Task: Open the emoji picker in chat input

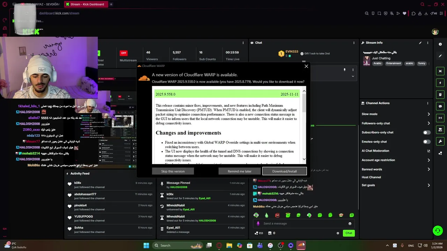Action: tap(350, 223)
